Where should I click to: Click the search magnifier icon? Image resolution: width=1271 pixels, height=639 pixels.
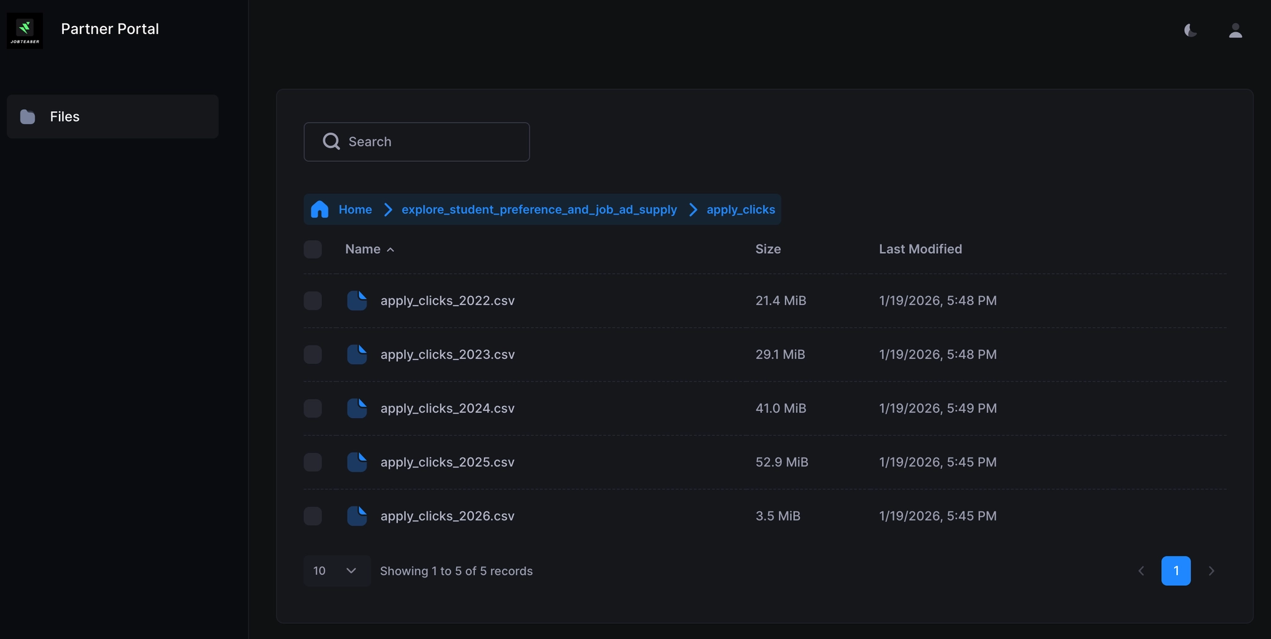click(331, 142)
